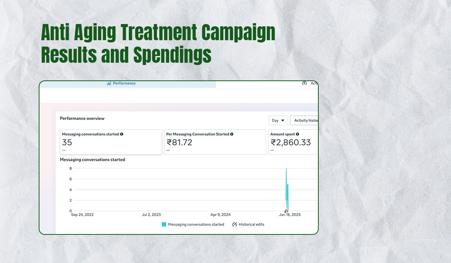Image resolution: width=451 pixels, height=263 pixels.
Task: Toggle the Historical edits legend label
Action: 251,224
